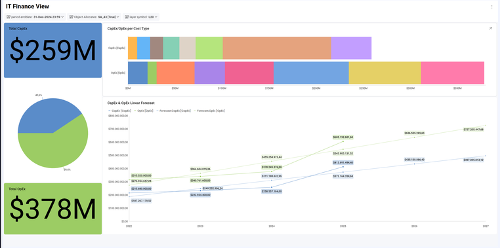500x248 pixels.
Task: Click the CapEx [CapEx] bar row label
Action: click(117, 48)
